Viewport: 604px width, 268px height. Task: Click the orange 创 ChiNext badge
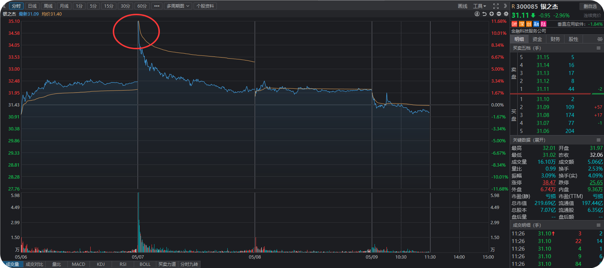[x=529, y=24]
